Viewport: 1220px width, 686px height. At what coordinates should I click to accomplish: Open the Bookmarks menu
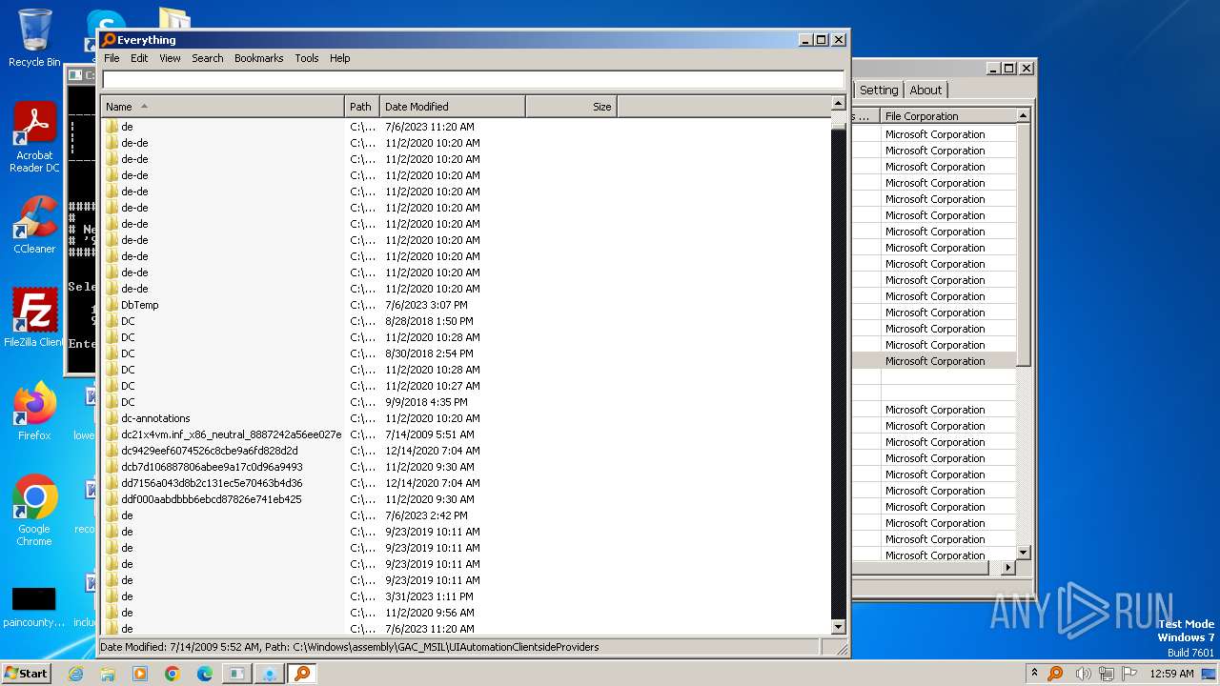click(x=258, y=58)
